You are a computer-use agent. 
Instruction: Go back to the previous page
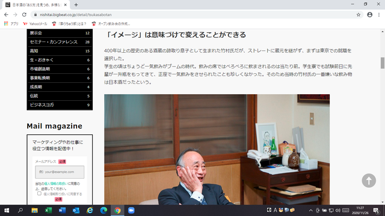(6, 14)
